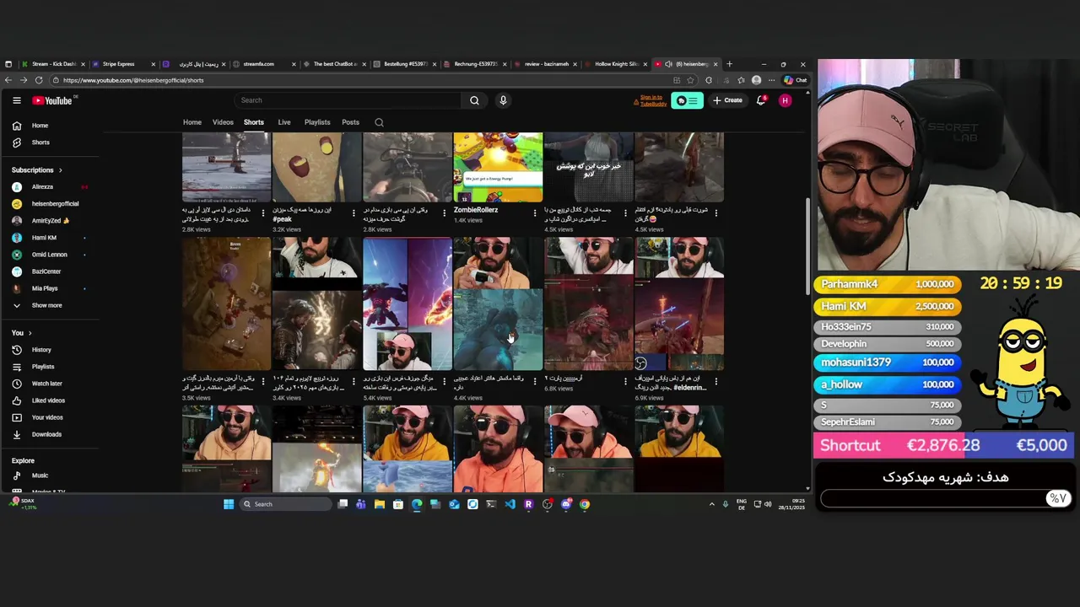Open the account avatar menu

click(785, 100)
